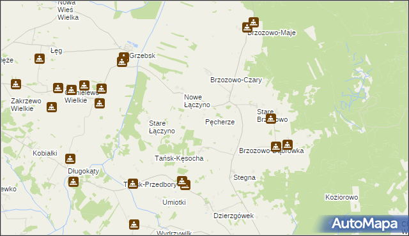Screen dimensions: 409x236
Task: Click the Stare Łączyno label
Action: pyautogui.click(x=162, y=127)
